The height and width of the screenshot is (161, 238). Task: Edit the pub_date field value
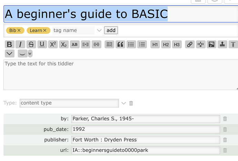[146, 129]
